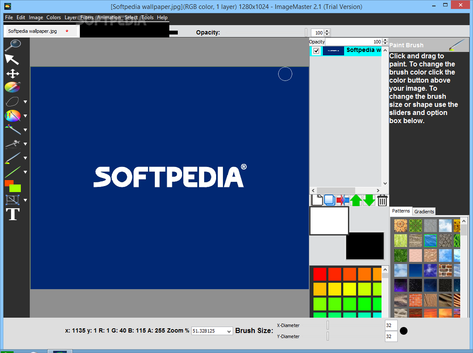Pick the pure red palette swatch

[319, 274]
